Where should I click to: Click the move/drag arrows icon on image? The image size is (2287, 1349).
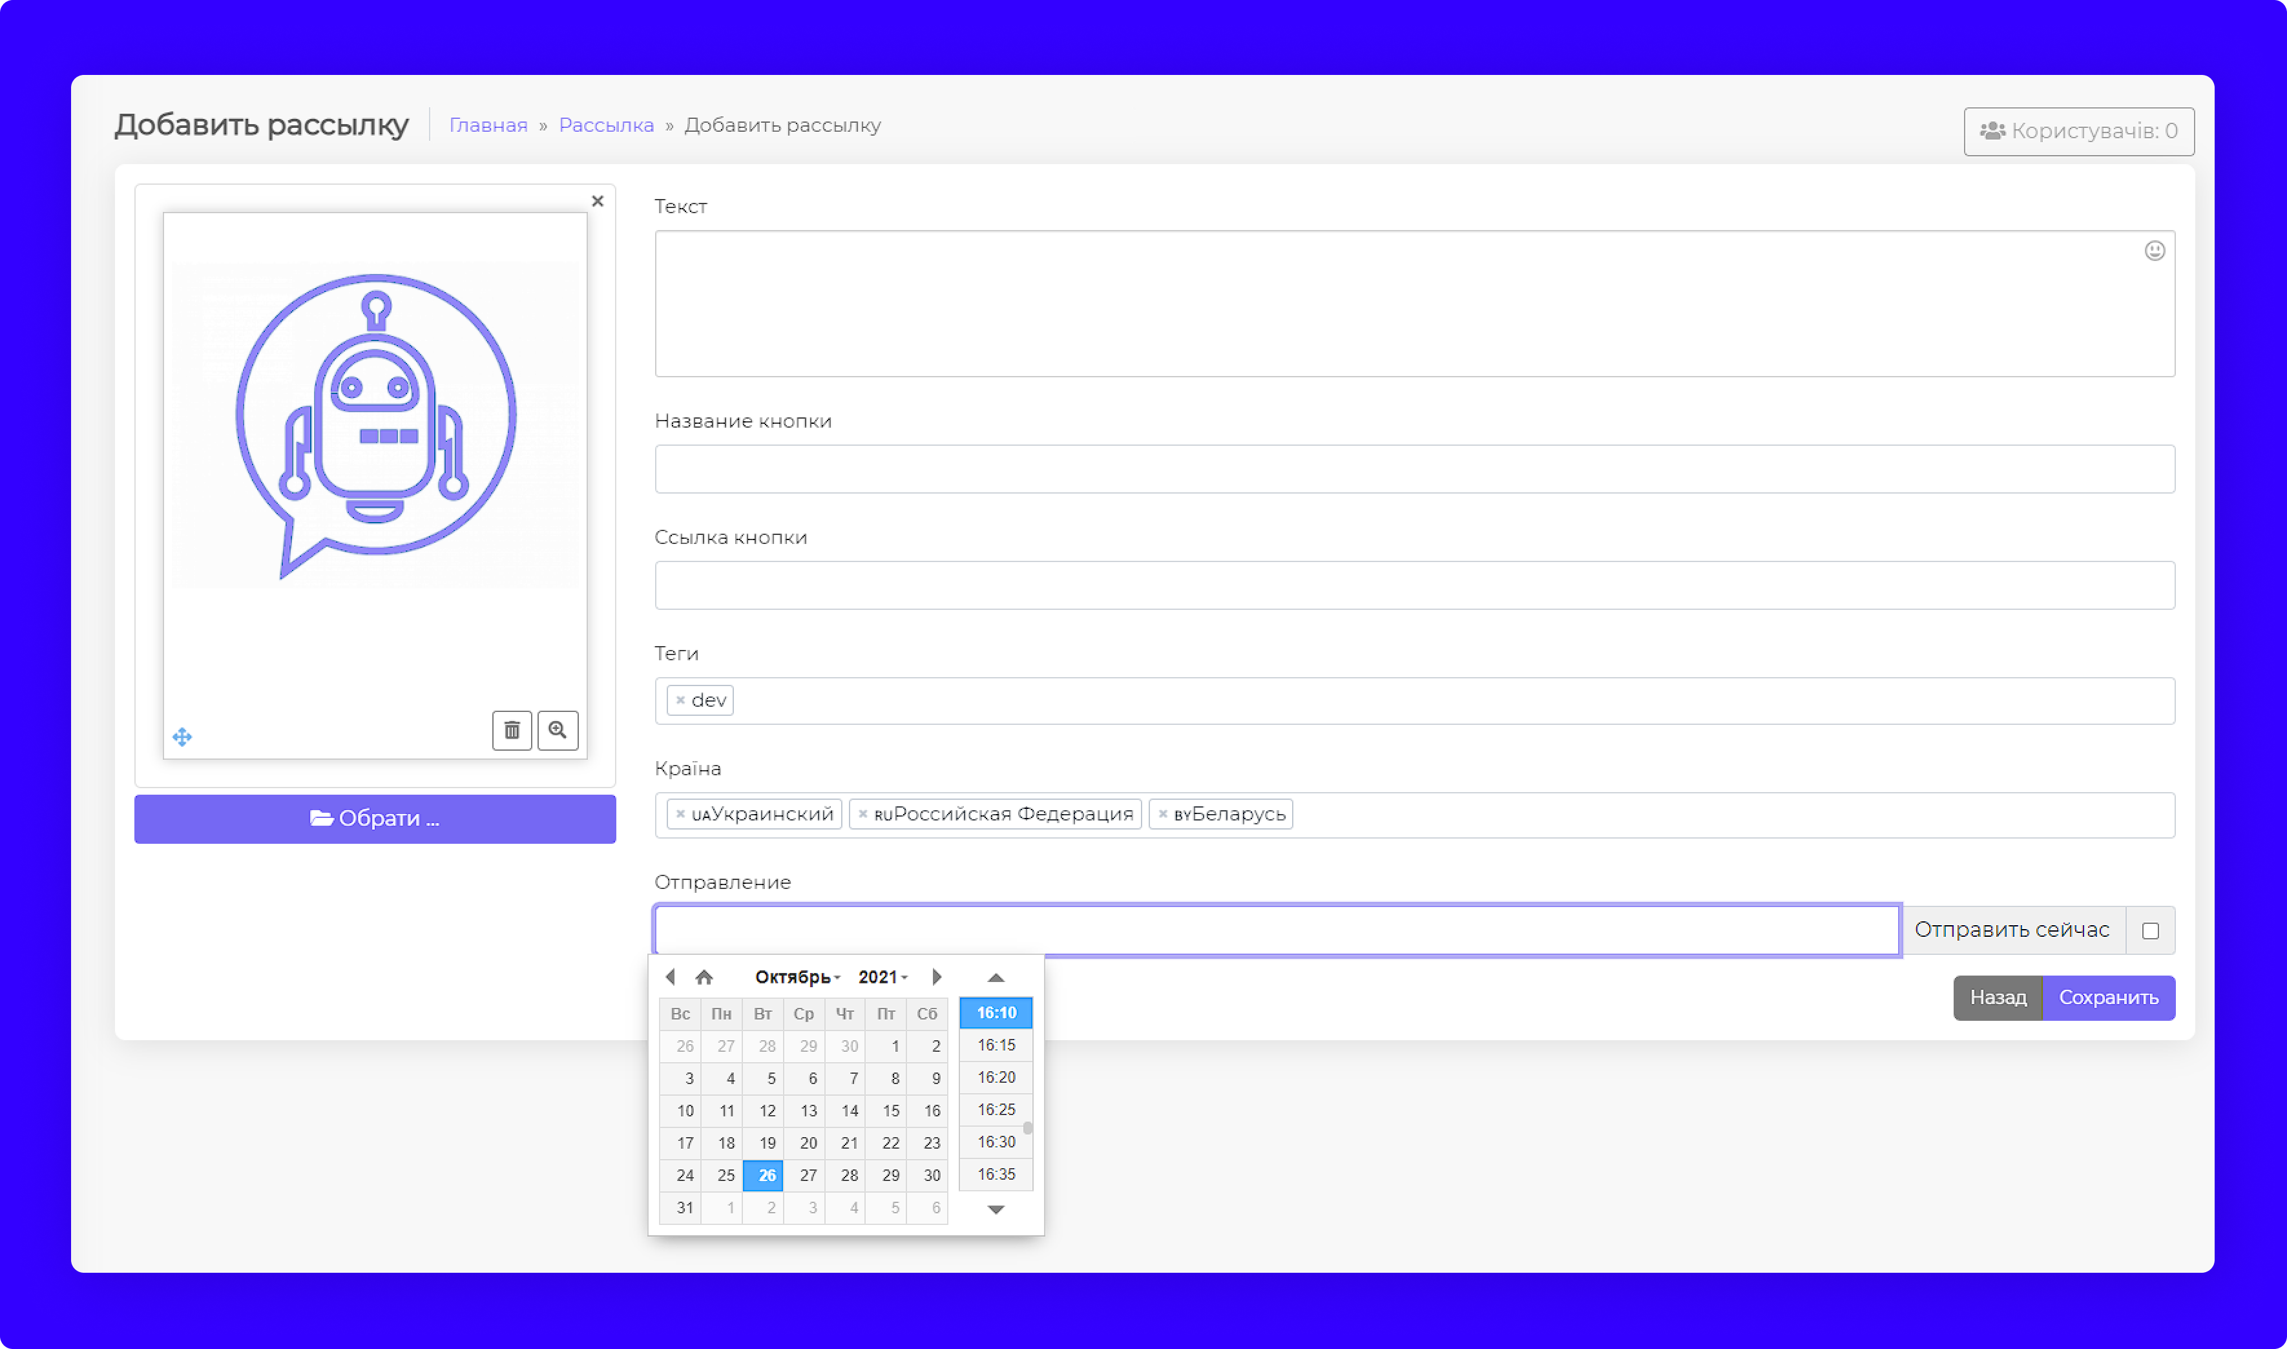coord(182,737)
